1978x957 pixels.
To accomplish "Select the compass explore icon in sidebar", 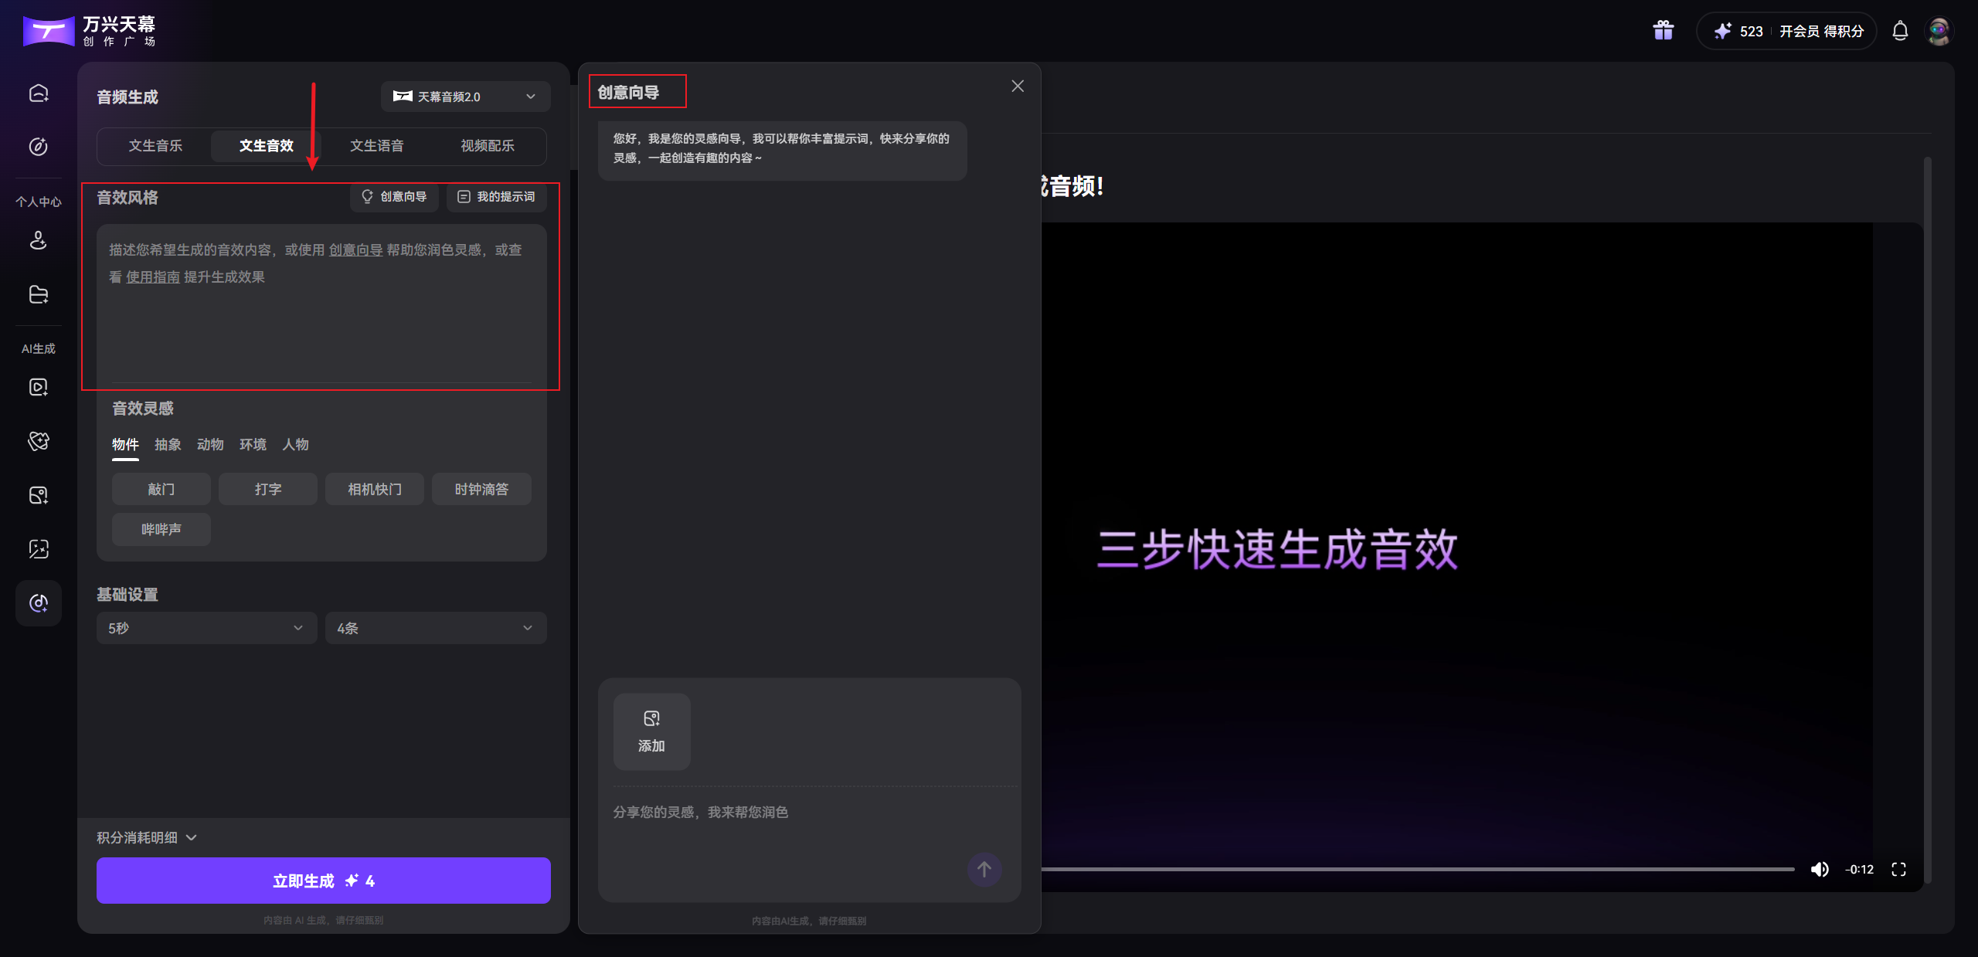I will tap(38, 146).
